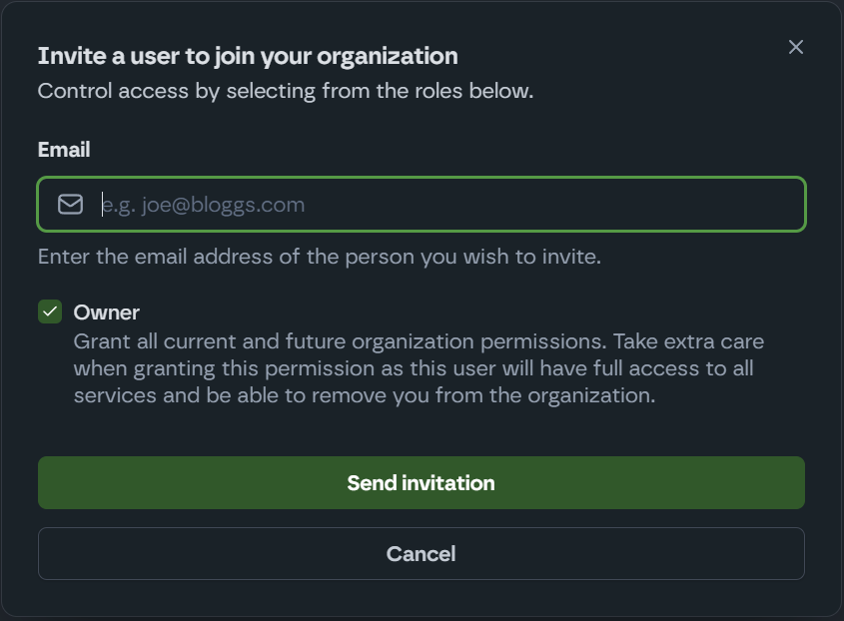Click the Email field label

point(64,150)
